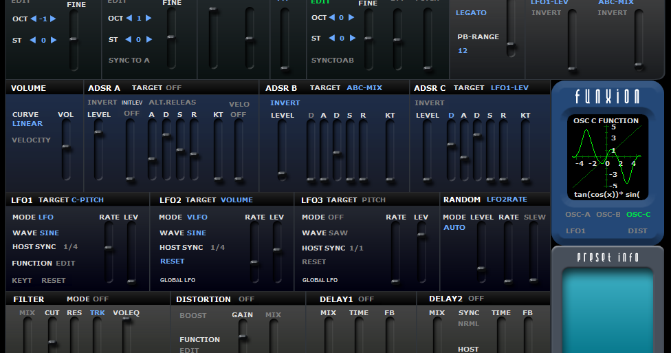The height and width of the screenshot is (353, 671).
Task: Click RESET in LFO2 section
Action: [x=172, y=261]
